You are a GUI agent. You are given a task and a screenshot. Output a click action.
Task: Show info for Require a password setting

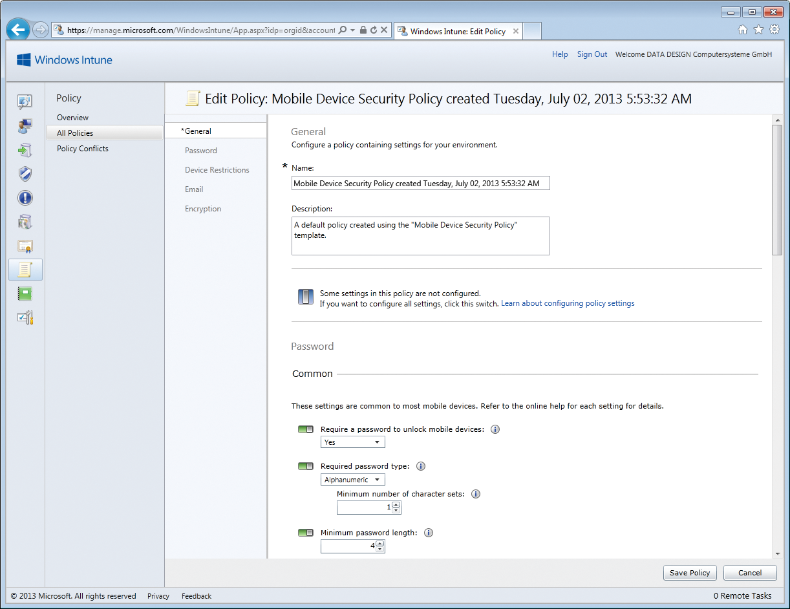click(495, 429)
